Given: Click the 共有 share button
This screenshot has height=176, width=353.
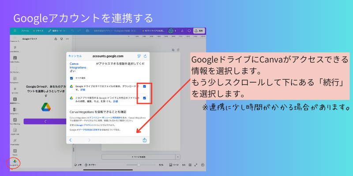Looking at the screenshot, I should pos(199,31).
